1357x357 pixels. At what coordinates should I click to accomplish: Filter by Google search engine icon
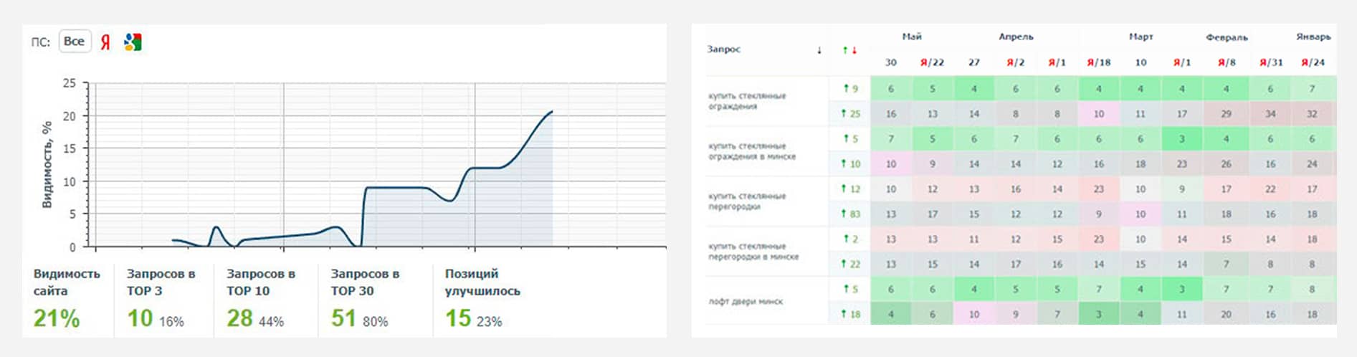pyautogui.click(x=133, y=42)
